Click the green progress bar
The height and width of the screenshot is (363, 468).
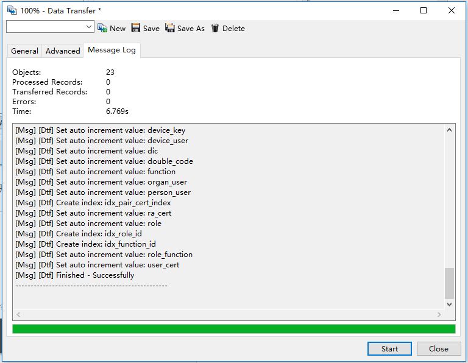pyautogui.click(x=234, y=329)
